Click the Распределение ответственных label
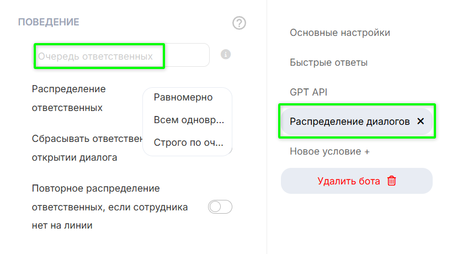Screen dimensions: 452x254 point(69,98)
